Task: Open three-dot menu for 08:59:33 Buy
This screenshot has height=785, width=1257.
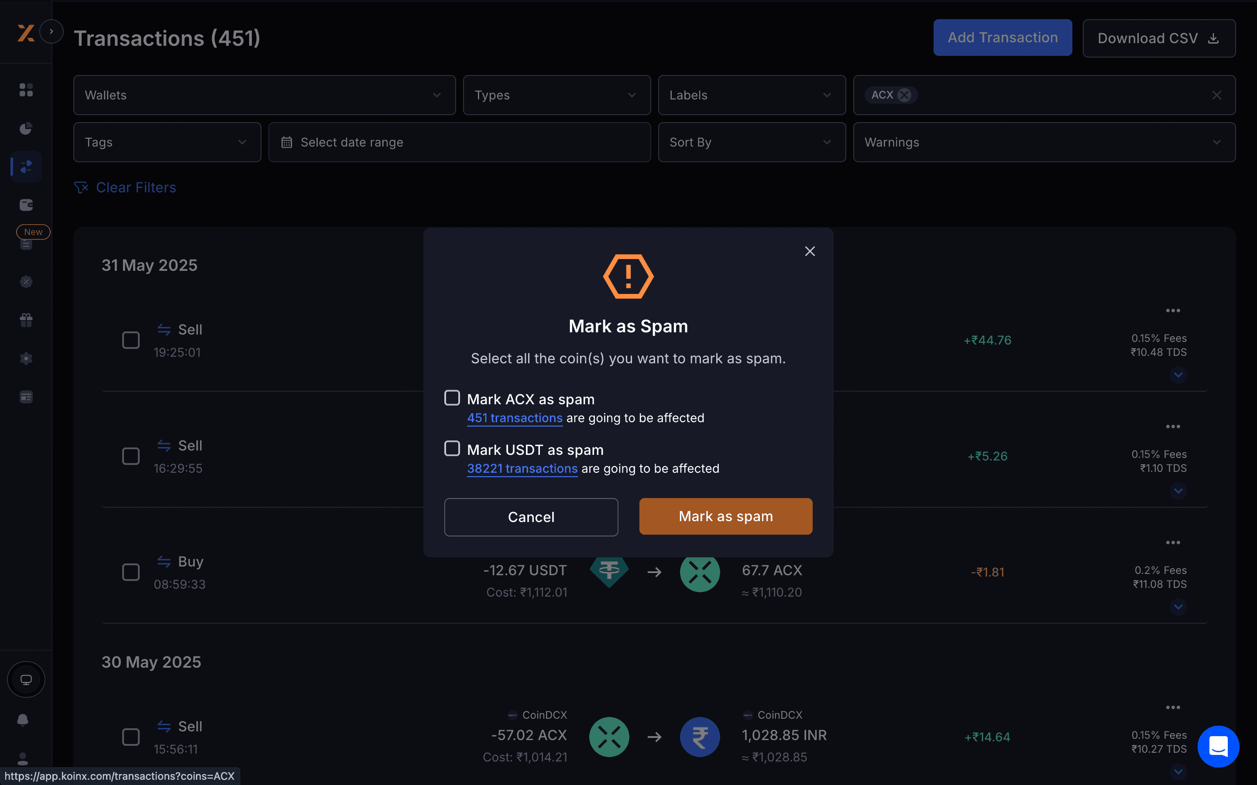Action: pos(1172,543)
